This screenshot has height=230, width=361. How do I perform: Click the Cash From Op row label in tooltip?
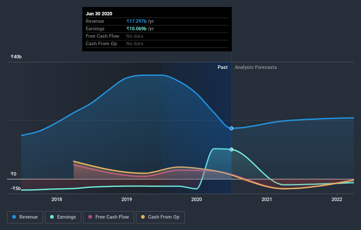[101, 43]
